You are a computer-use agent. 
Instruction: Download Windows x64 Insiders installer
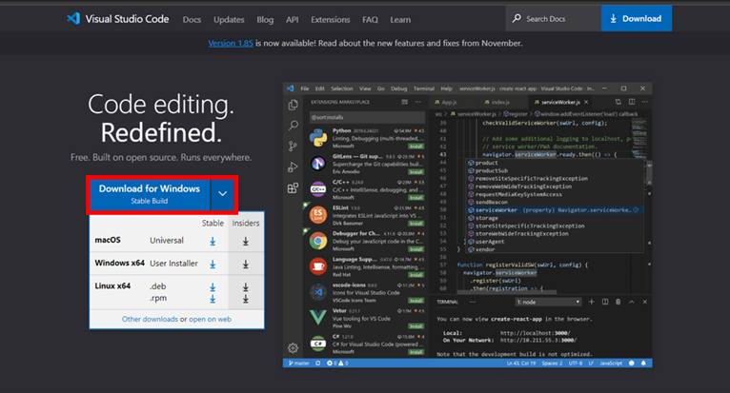pos(245,265)
